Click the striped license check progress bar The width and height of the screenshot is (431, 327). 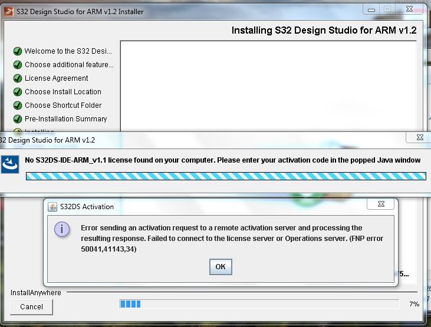click(226, 176)
